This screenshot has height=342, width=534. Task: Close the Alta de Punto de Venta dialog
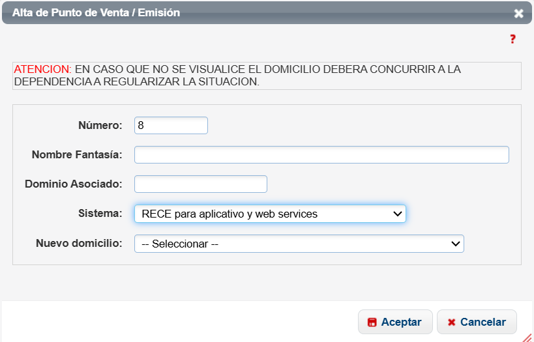(518, 13)
